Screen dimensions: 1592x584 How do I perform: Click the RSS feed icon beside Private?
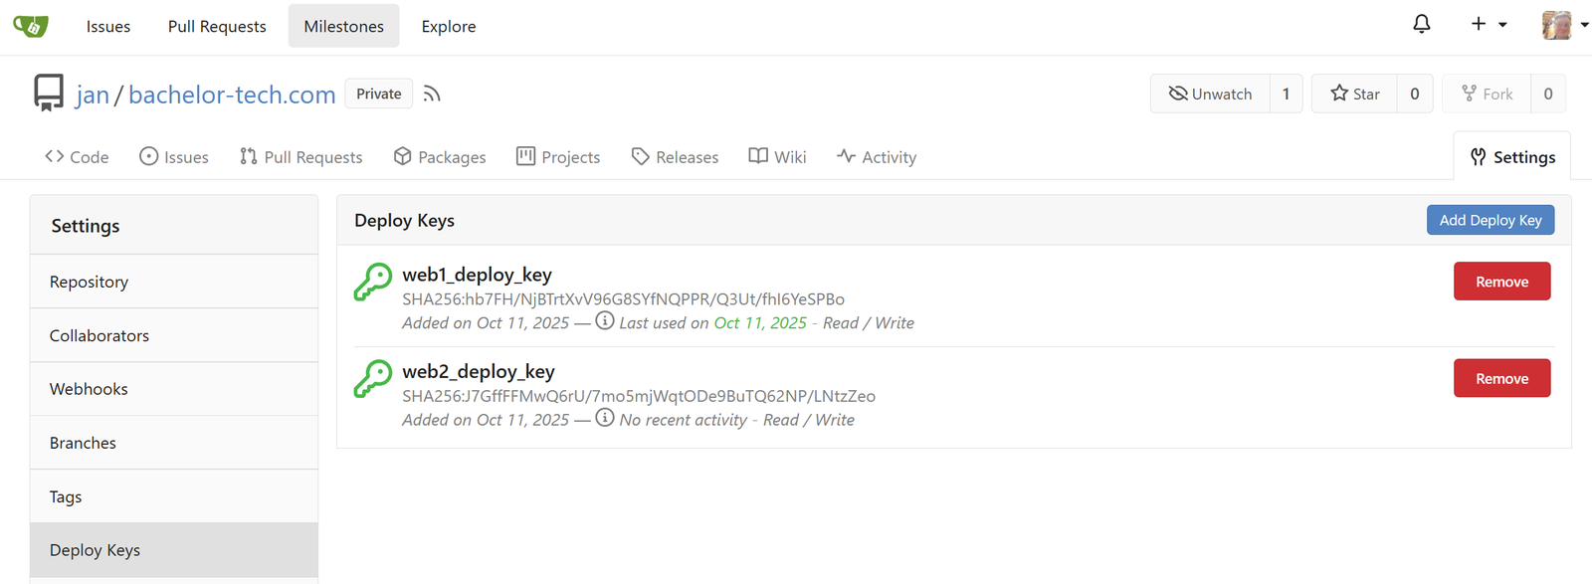click(x=432, y=94)
